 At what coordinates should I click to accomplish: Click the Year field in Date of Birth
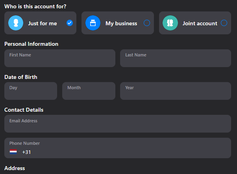(175, 91)
